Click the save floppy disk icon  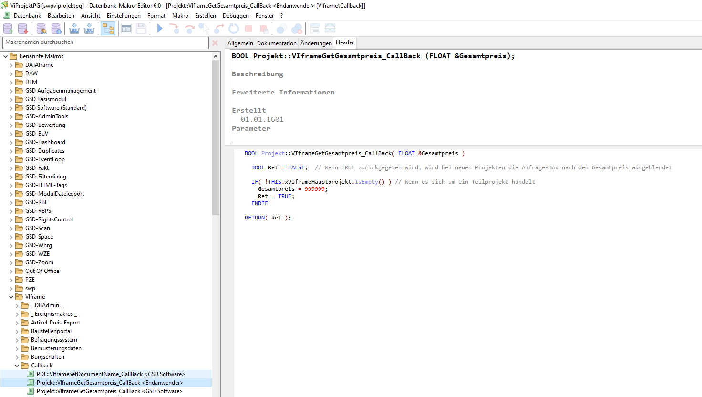pyautogui.click(x=141, y=29)
